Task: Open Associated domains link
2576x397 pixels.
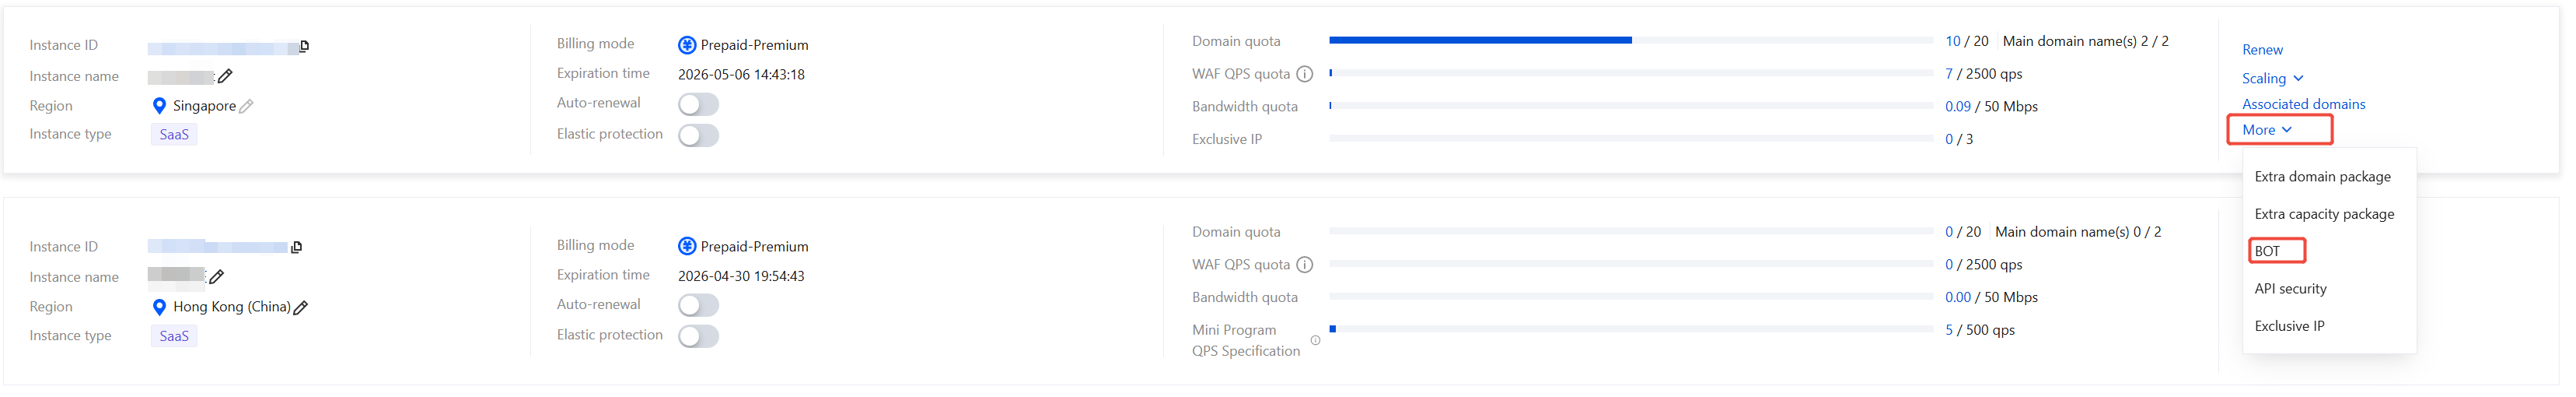Action: tap(2303, 104)
